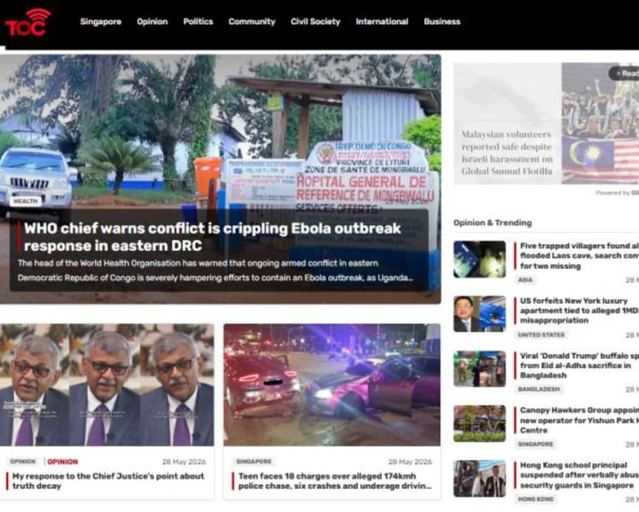Viewport: 639px width, 512px height.
Task: Click the Opinion & Trending heading
Action: pos(492,223)
